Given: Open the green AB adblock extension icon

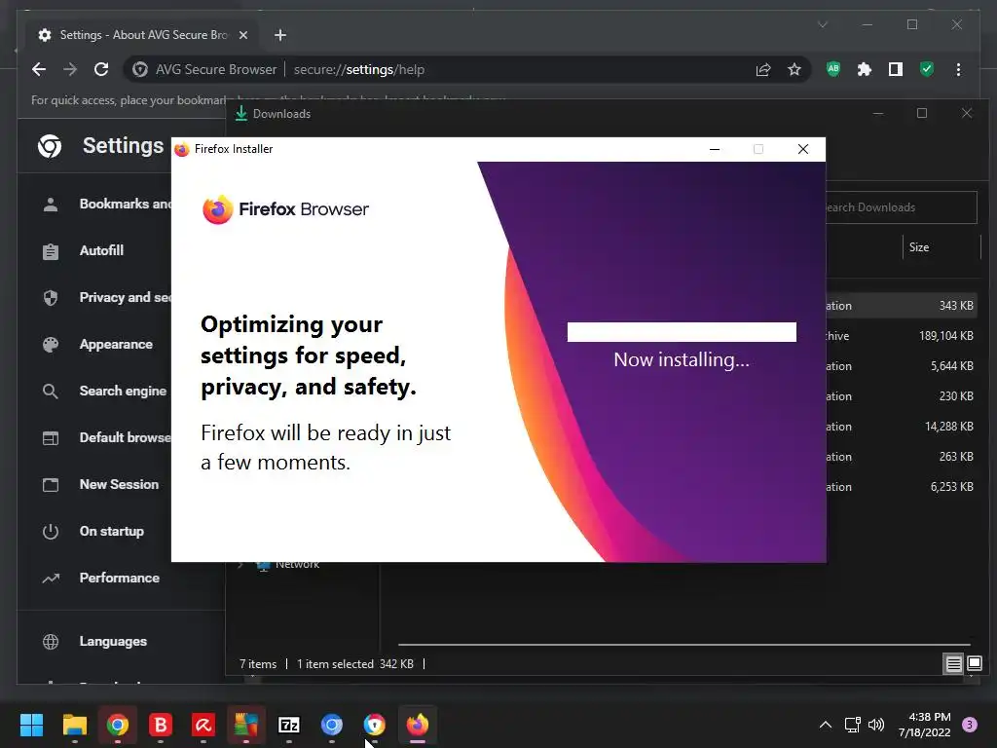Looking at the screenshot, I should click(833, 69).
